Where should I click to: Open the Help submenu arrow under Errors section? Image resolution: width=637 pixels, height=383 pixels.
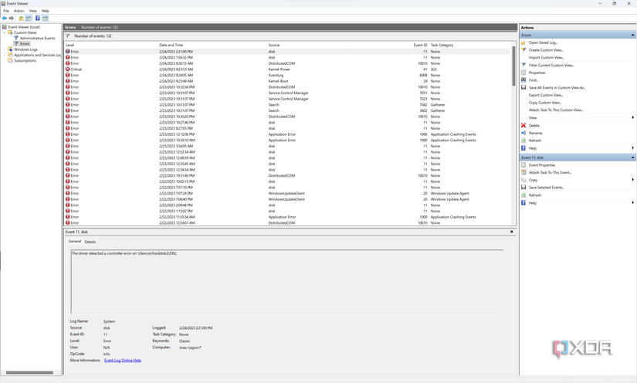pos(632,148)
